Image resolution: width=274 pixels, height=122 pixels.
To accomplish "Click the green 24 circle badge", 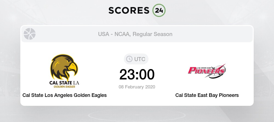I will pyautogui.click(x=159, y=10).
